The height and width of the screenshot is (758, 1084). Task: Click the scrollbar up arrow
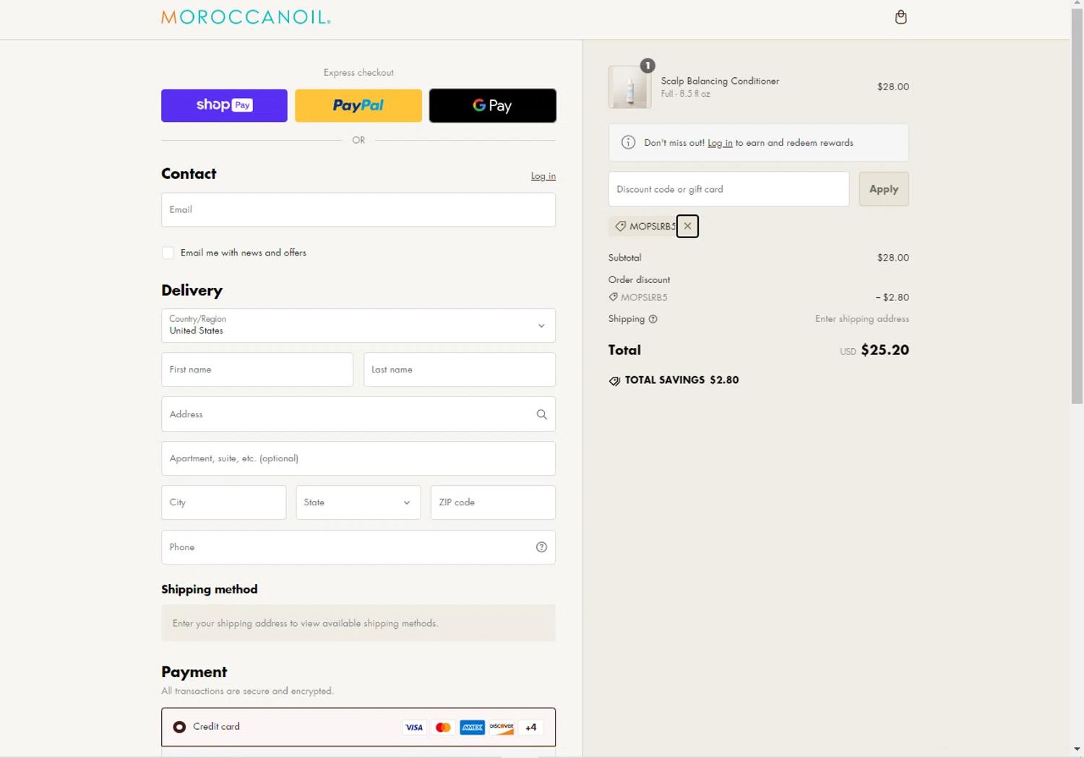point(1077,4)
